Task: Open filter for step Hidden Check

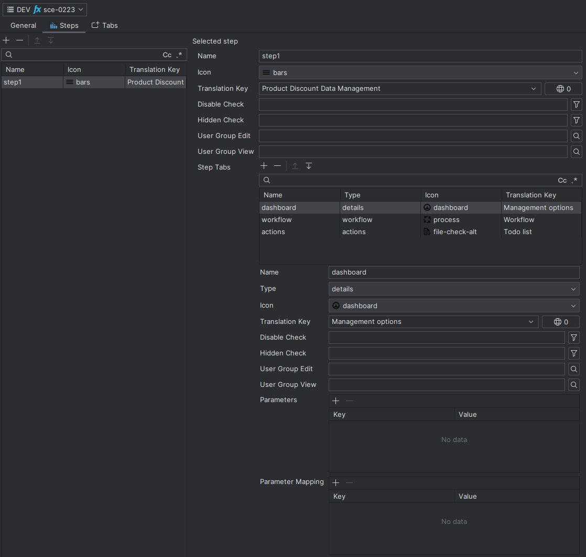Action: coord(576,120)
